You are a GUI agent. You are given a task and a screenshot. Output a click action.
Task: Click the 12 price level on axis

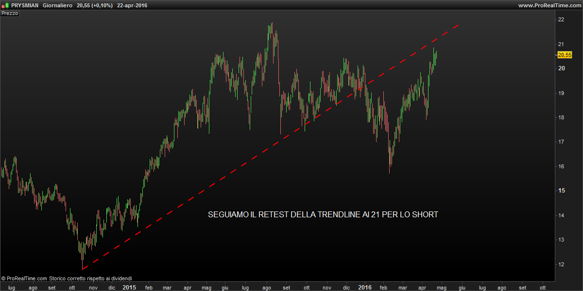(x=561, y=264)
